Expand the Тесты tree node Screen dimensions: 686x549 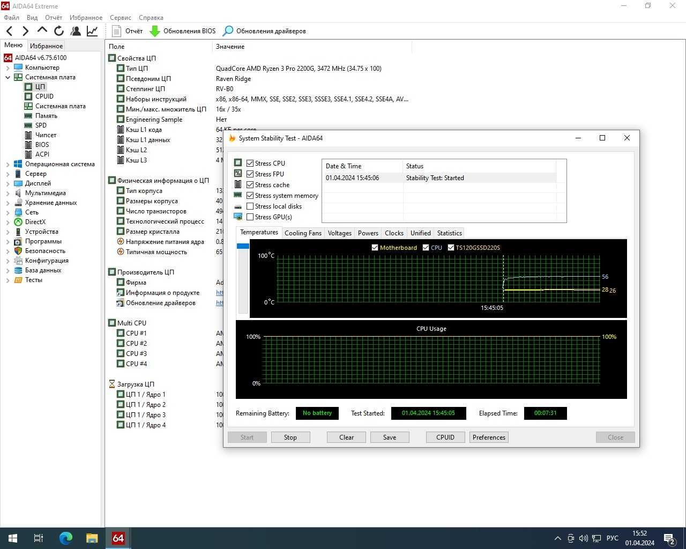[x=8, y=280]
